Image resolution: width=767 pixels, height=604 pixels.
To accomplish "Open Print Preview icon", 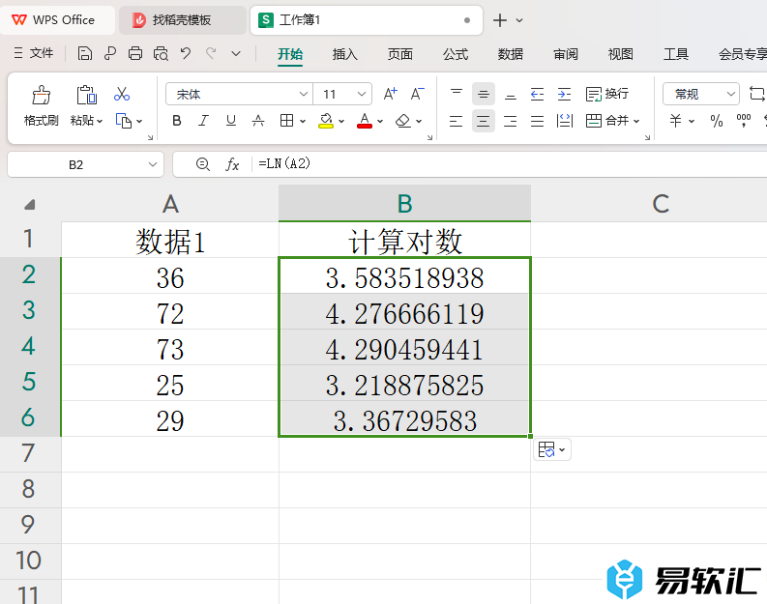I will click(x=161, y=53).
